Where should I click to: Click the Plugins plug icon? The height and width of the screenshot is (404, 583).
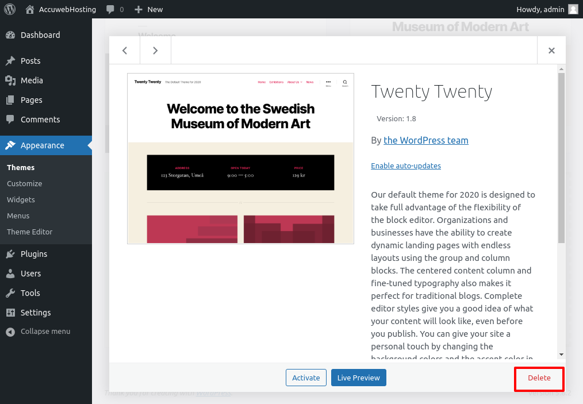(x=10, y=254)
